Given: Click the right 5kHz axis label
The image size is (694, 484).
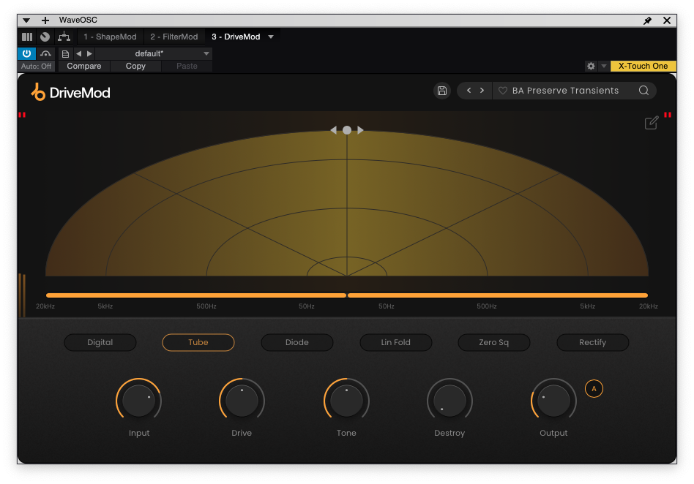Looking at the screenshot, I should (x=587, y=306).
